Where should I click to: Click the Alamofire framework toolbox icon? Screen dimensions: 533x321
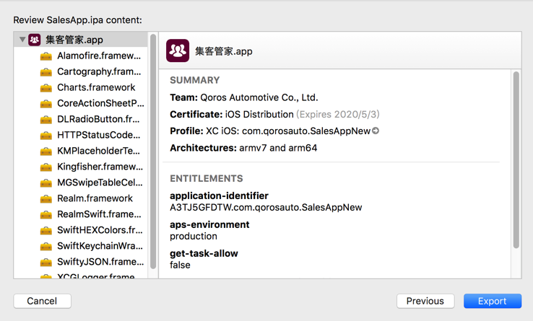coord(46,56)
